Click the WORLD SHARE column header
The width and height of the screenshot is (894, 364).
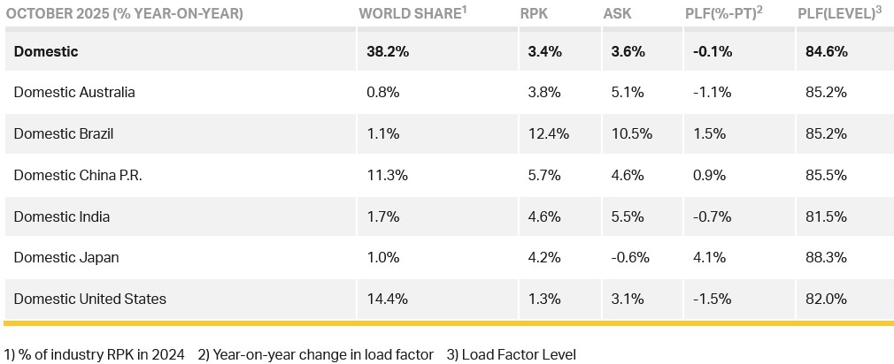point(410,14)
